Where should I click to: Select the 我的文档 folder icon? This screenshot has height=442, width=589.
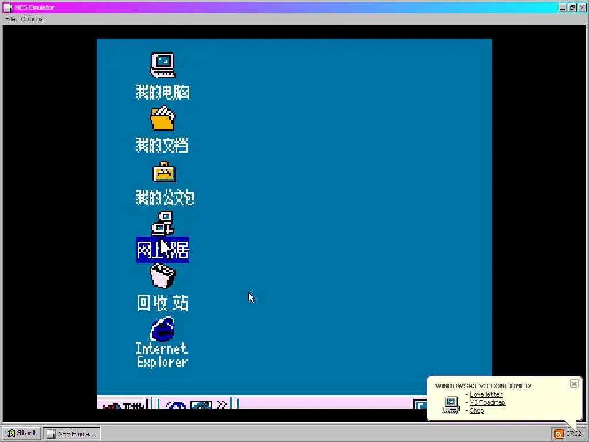(x=163, y=119)
